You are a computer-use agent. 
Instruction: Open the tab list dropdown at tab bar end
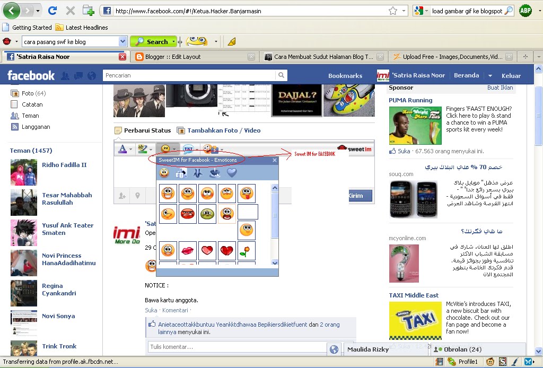(539, 56)
